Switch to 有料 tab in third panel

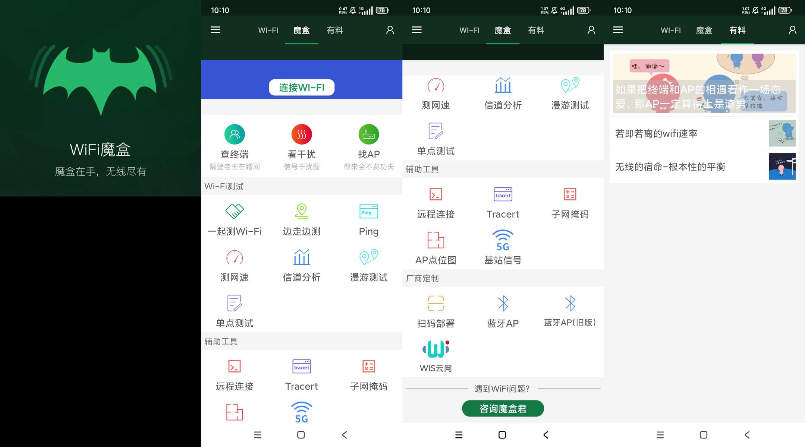coord(536,30)
